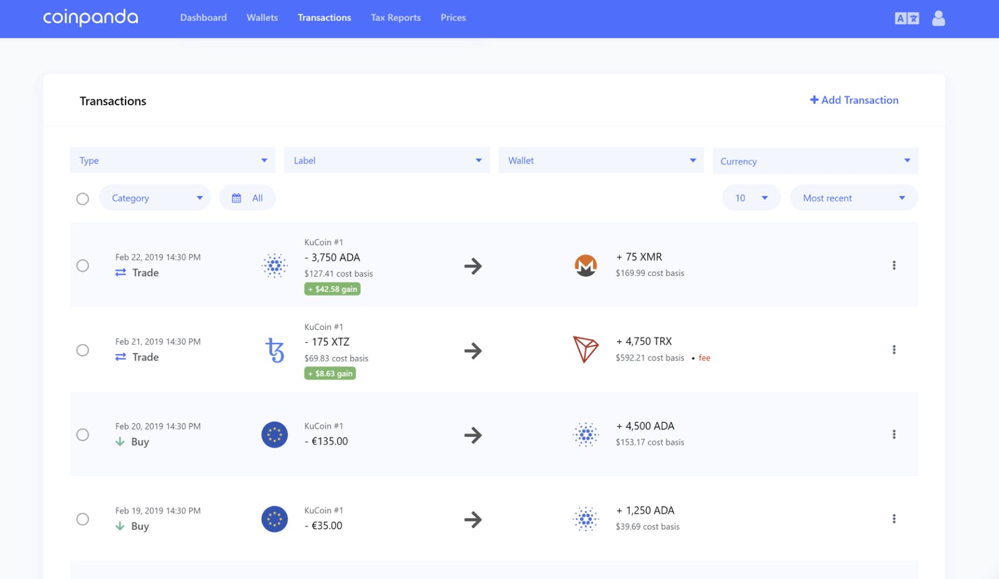Click the - 175 XTZ amount

(327, 342)
